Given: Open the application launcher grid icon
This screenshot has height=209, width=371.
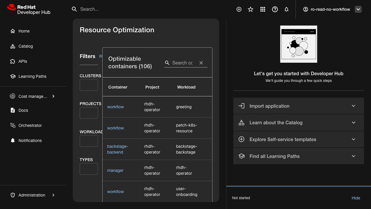Looking at the screenshot, I should pyautogui.click(x=263, y=9).
